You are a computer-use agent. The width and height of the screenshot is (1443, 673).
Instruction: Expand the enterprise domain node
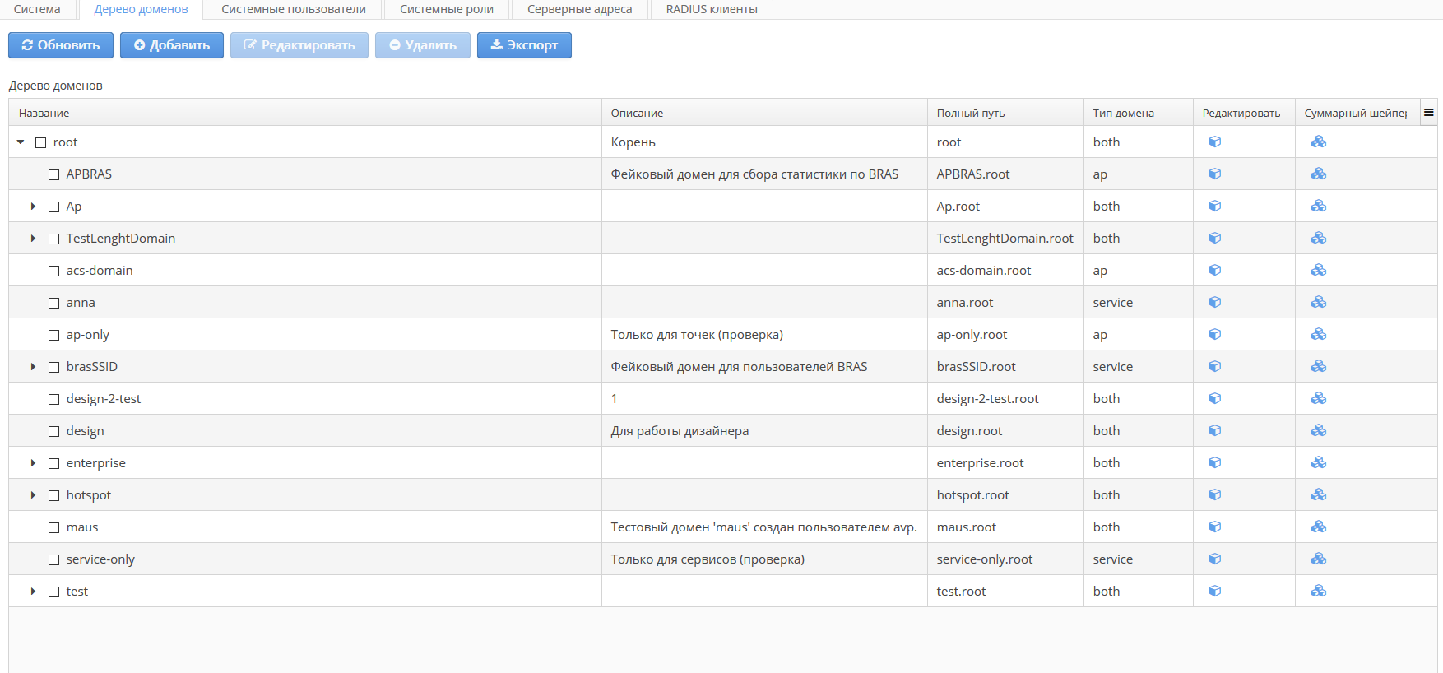pos(33,463)
